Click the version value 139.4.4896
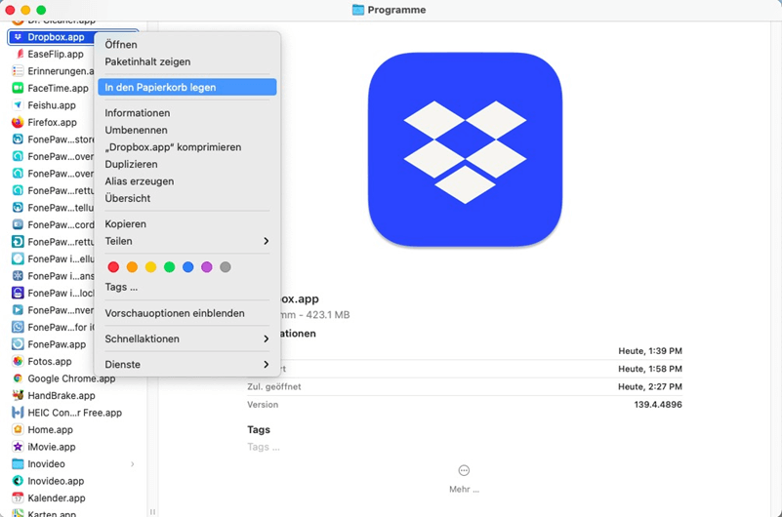 [x=658, y=405]
